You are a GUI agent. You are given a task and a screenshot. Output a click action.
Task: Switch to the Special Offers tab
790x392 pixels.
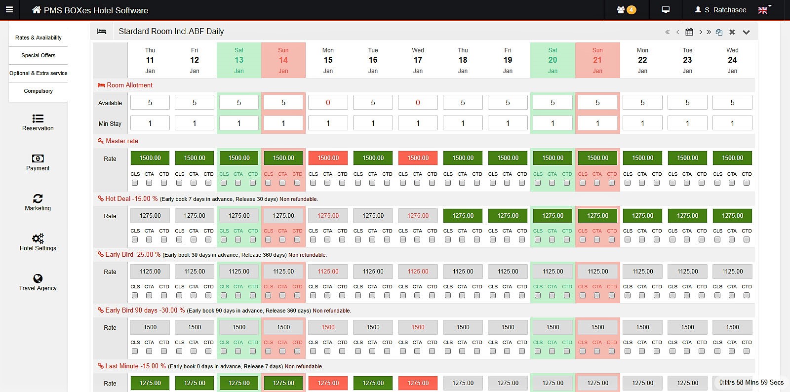(38, 55)
